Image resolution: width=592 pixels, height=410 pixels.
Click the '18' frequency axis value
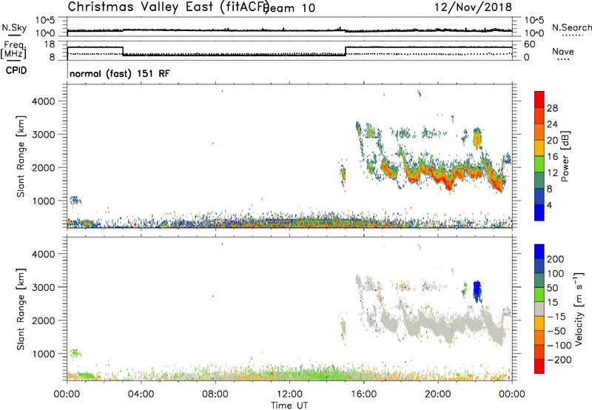click(49, 44)
